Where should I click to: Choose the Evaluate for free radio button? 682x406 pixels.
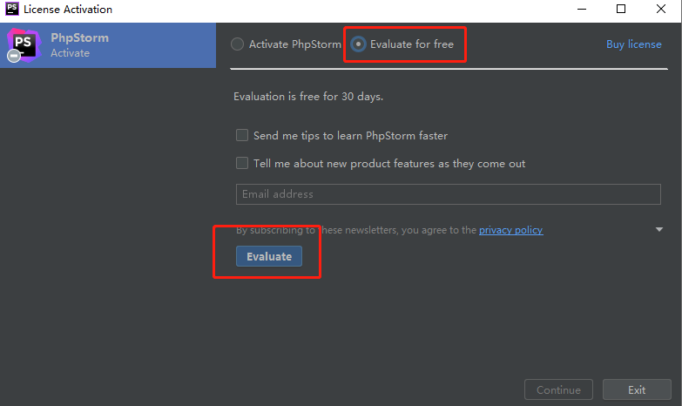[x=358, y=44]
